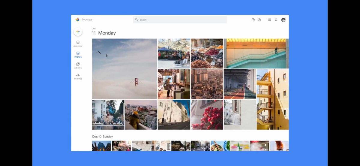
Task: Open the Assistant section in sidebar
Action: pos(78,44)
